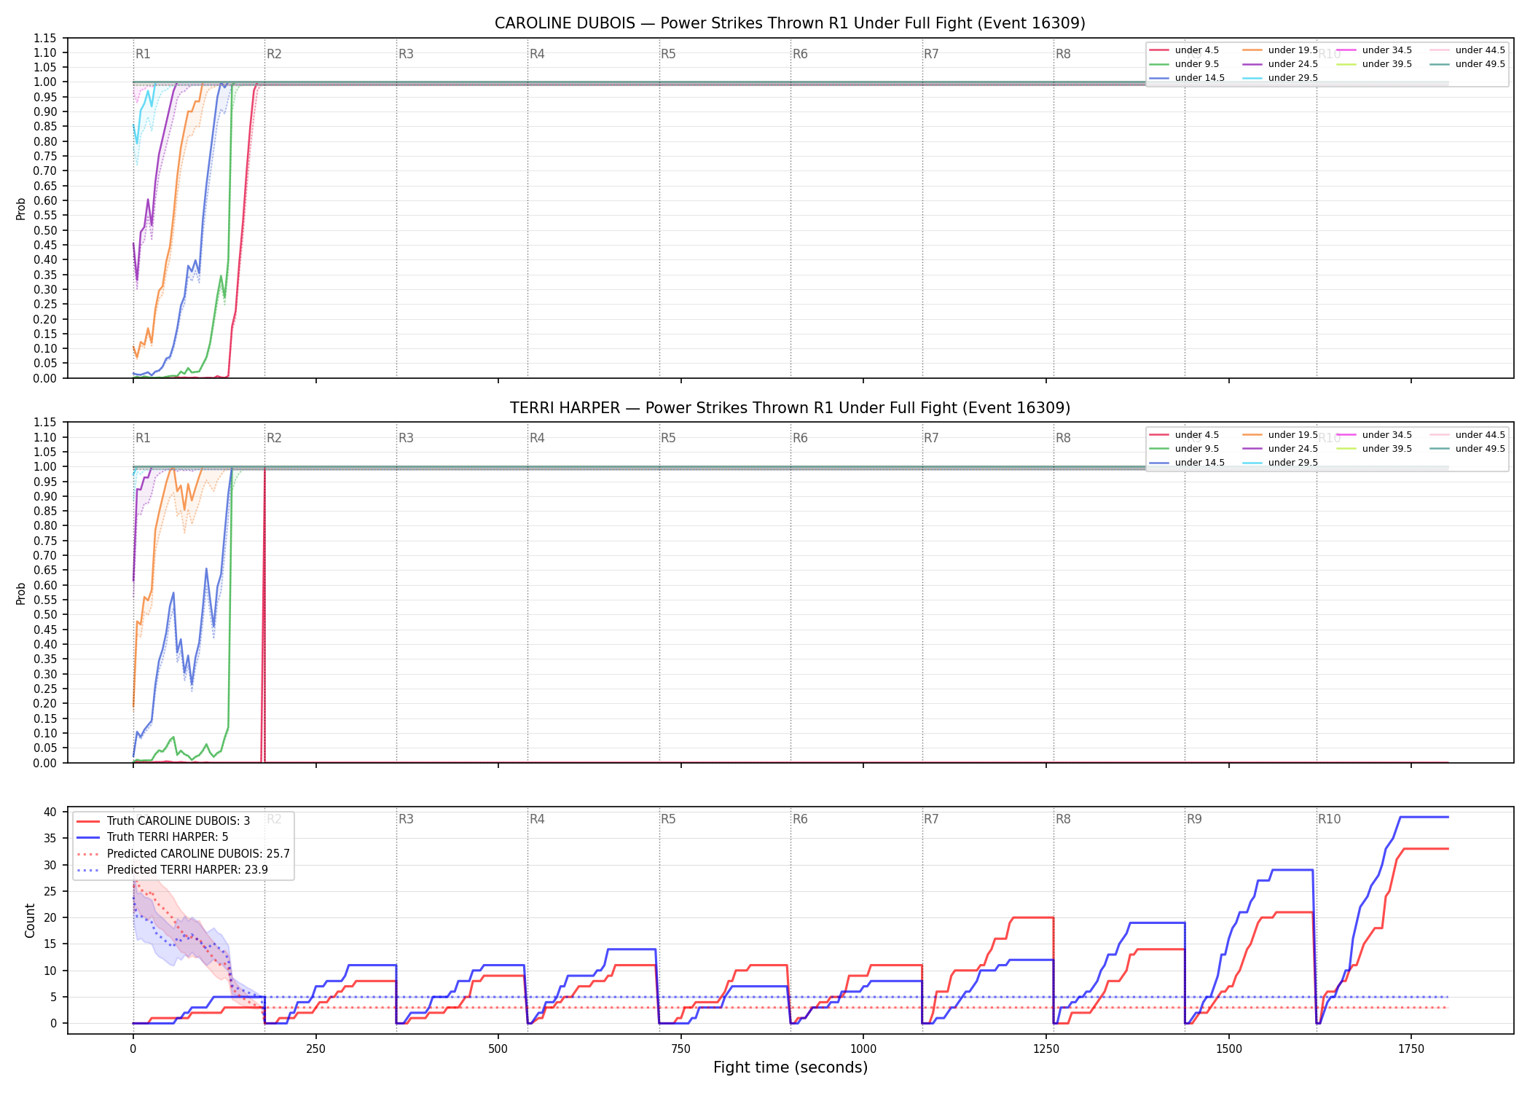Click the R7 round label in the Caroline Dubois chart
The image size is (1530, 1093).
931,54
